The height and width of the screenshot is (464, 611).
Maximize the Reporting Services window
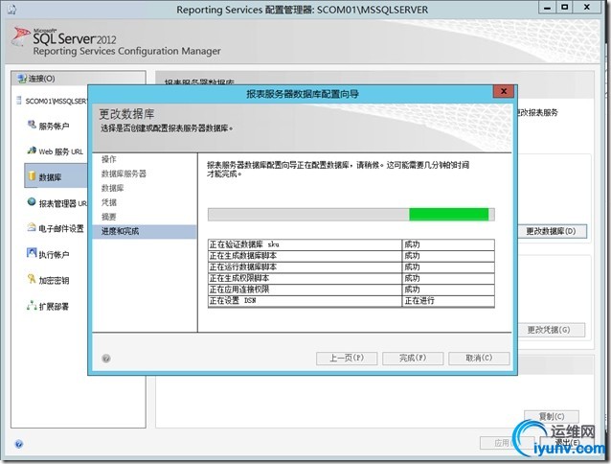[x=564, y=8]
